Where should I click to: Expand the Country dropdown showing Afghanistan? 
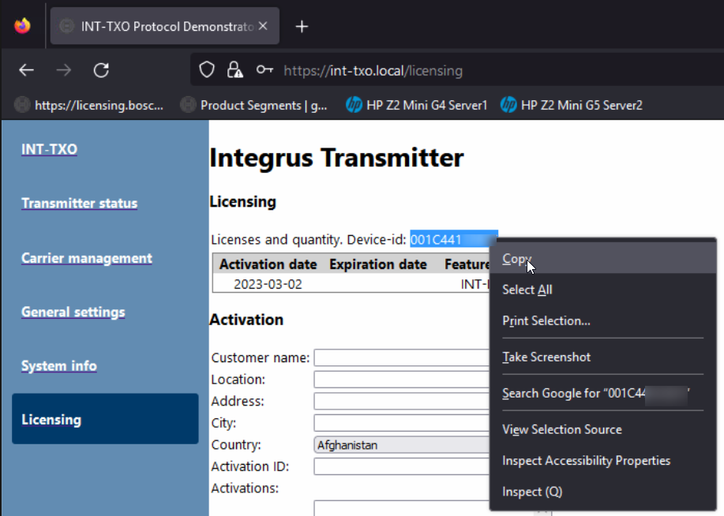click(401, 445)
